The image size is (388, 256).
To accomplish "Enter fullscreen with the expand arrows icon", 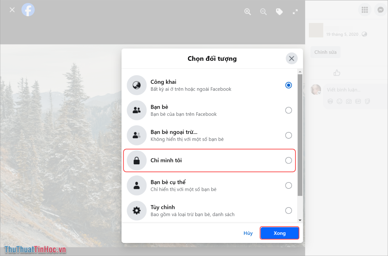I will [295, 12].
